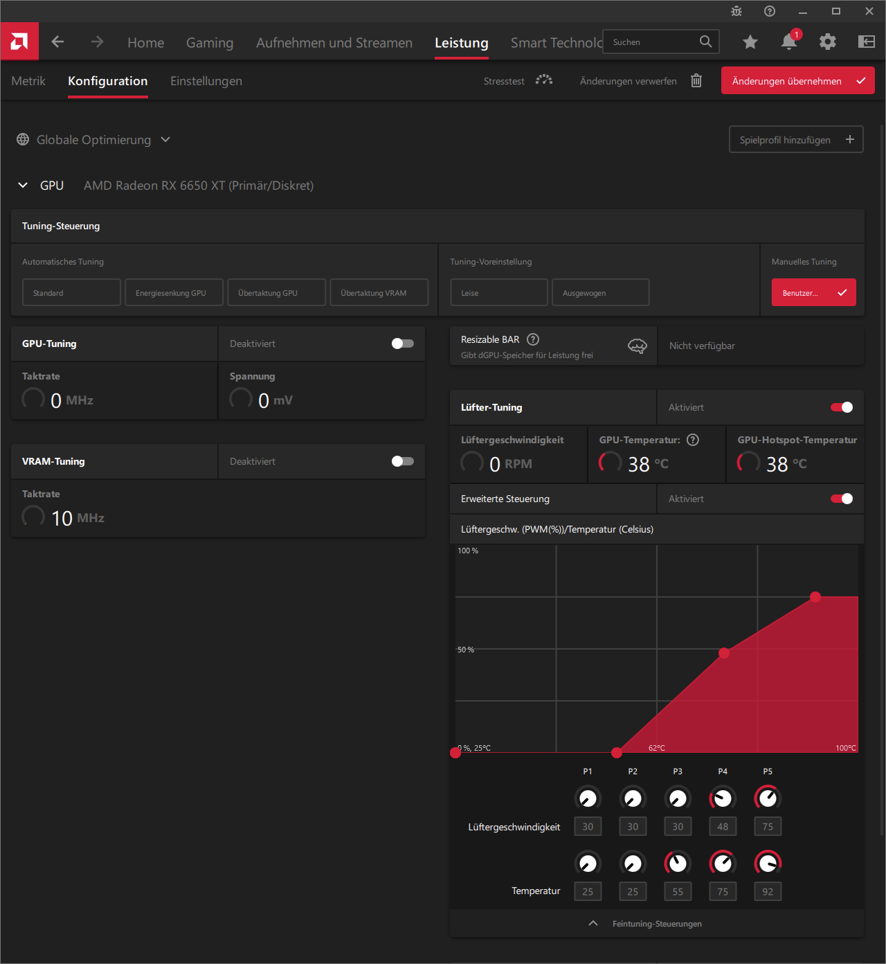Disable the Lüfter-Tuning toggle
Image resolution: width=886 pixels, height=964 pixels.
tap(842, 407)
